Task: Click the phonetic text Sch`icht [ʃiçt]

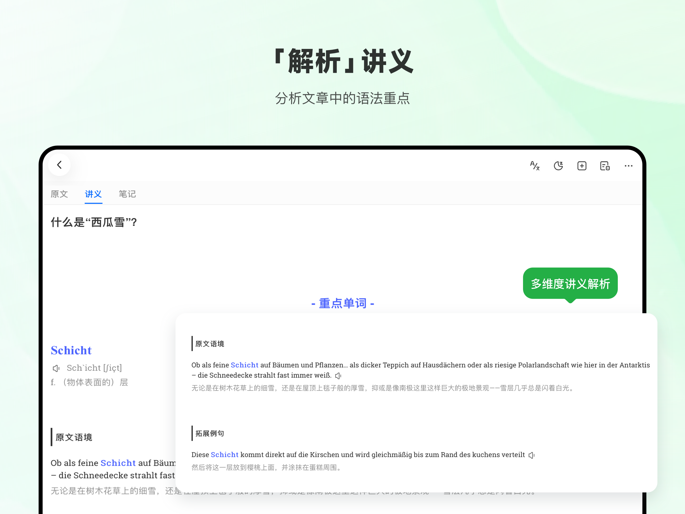Action: (x=95, y=368)
